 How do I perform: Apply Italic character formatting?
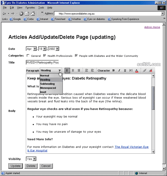click(119, 71)
